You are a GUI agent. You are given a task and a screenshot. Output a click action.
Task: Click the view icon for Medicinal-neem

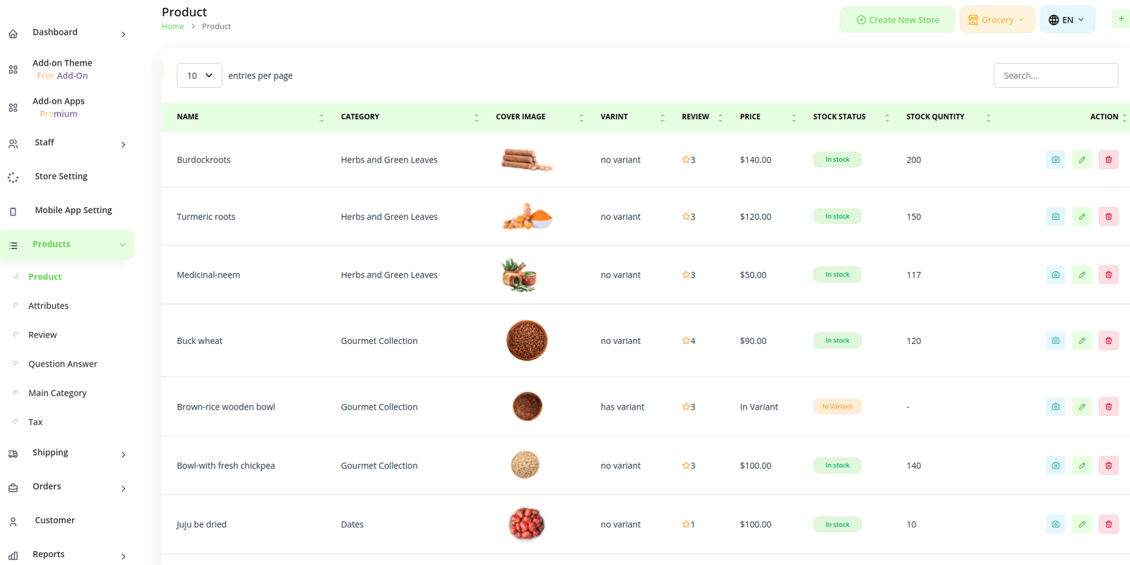click(1055, 275)
